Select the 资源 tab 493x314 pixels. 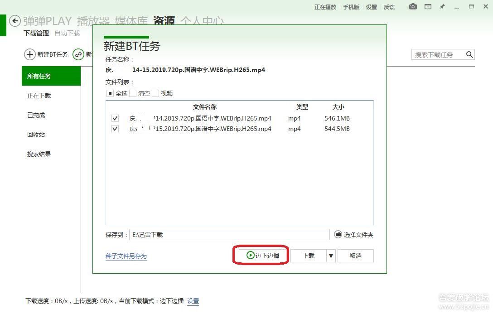[164, 21]
